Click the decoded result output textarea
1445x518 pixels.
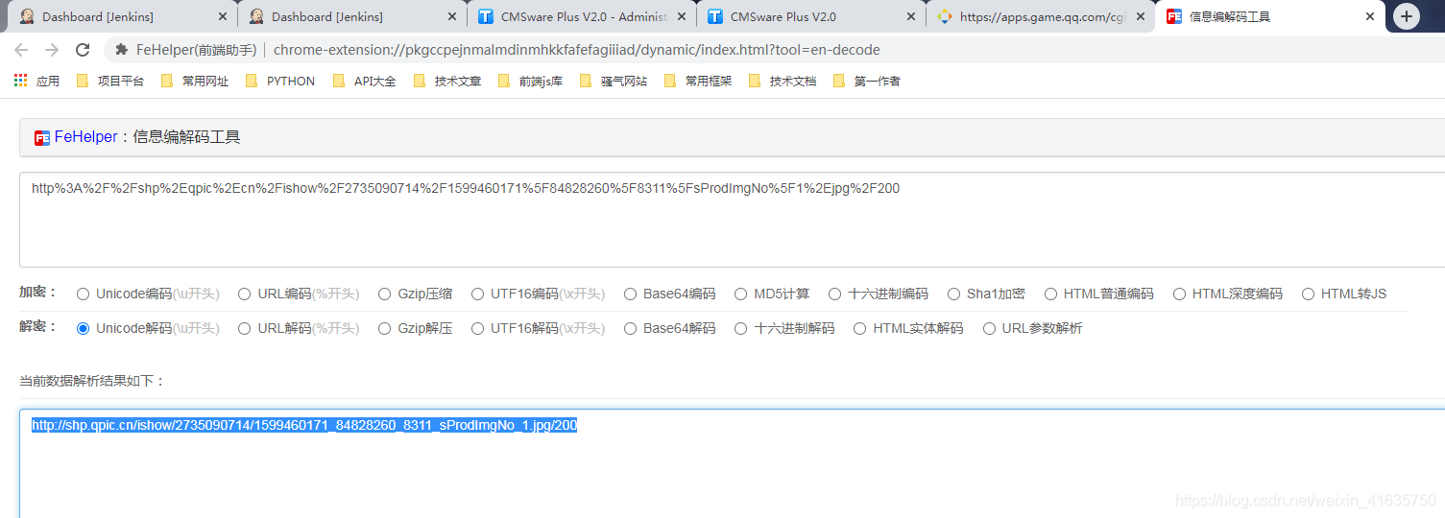point(732,463)
